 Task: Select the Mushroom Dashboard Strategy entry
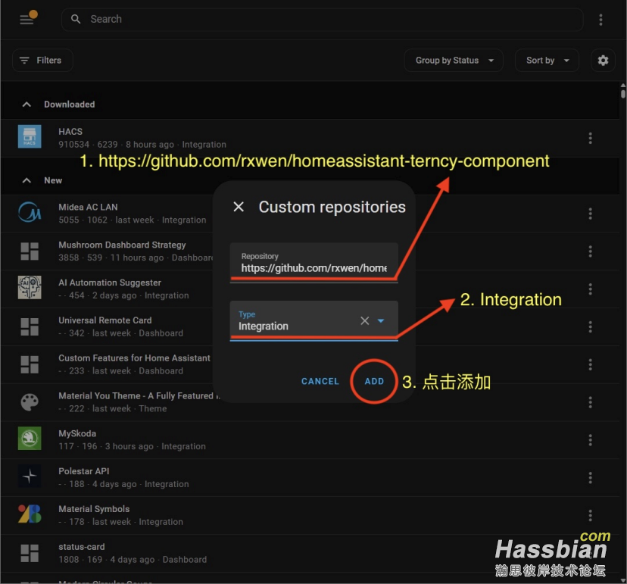(122, 245)
